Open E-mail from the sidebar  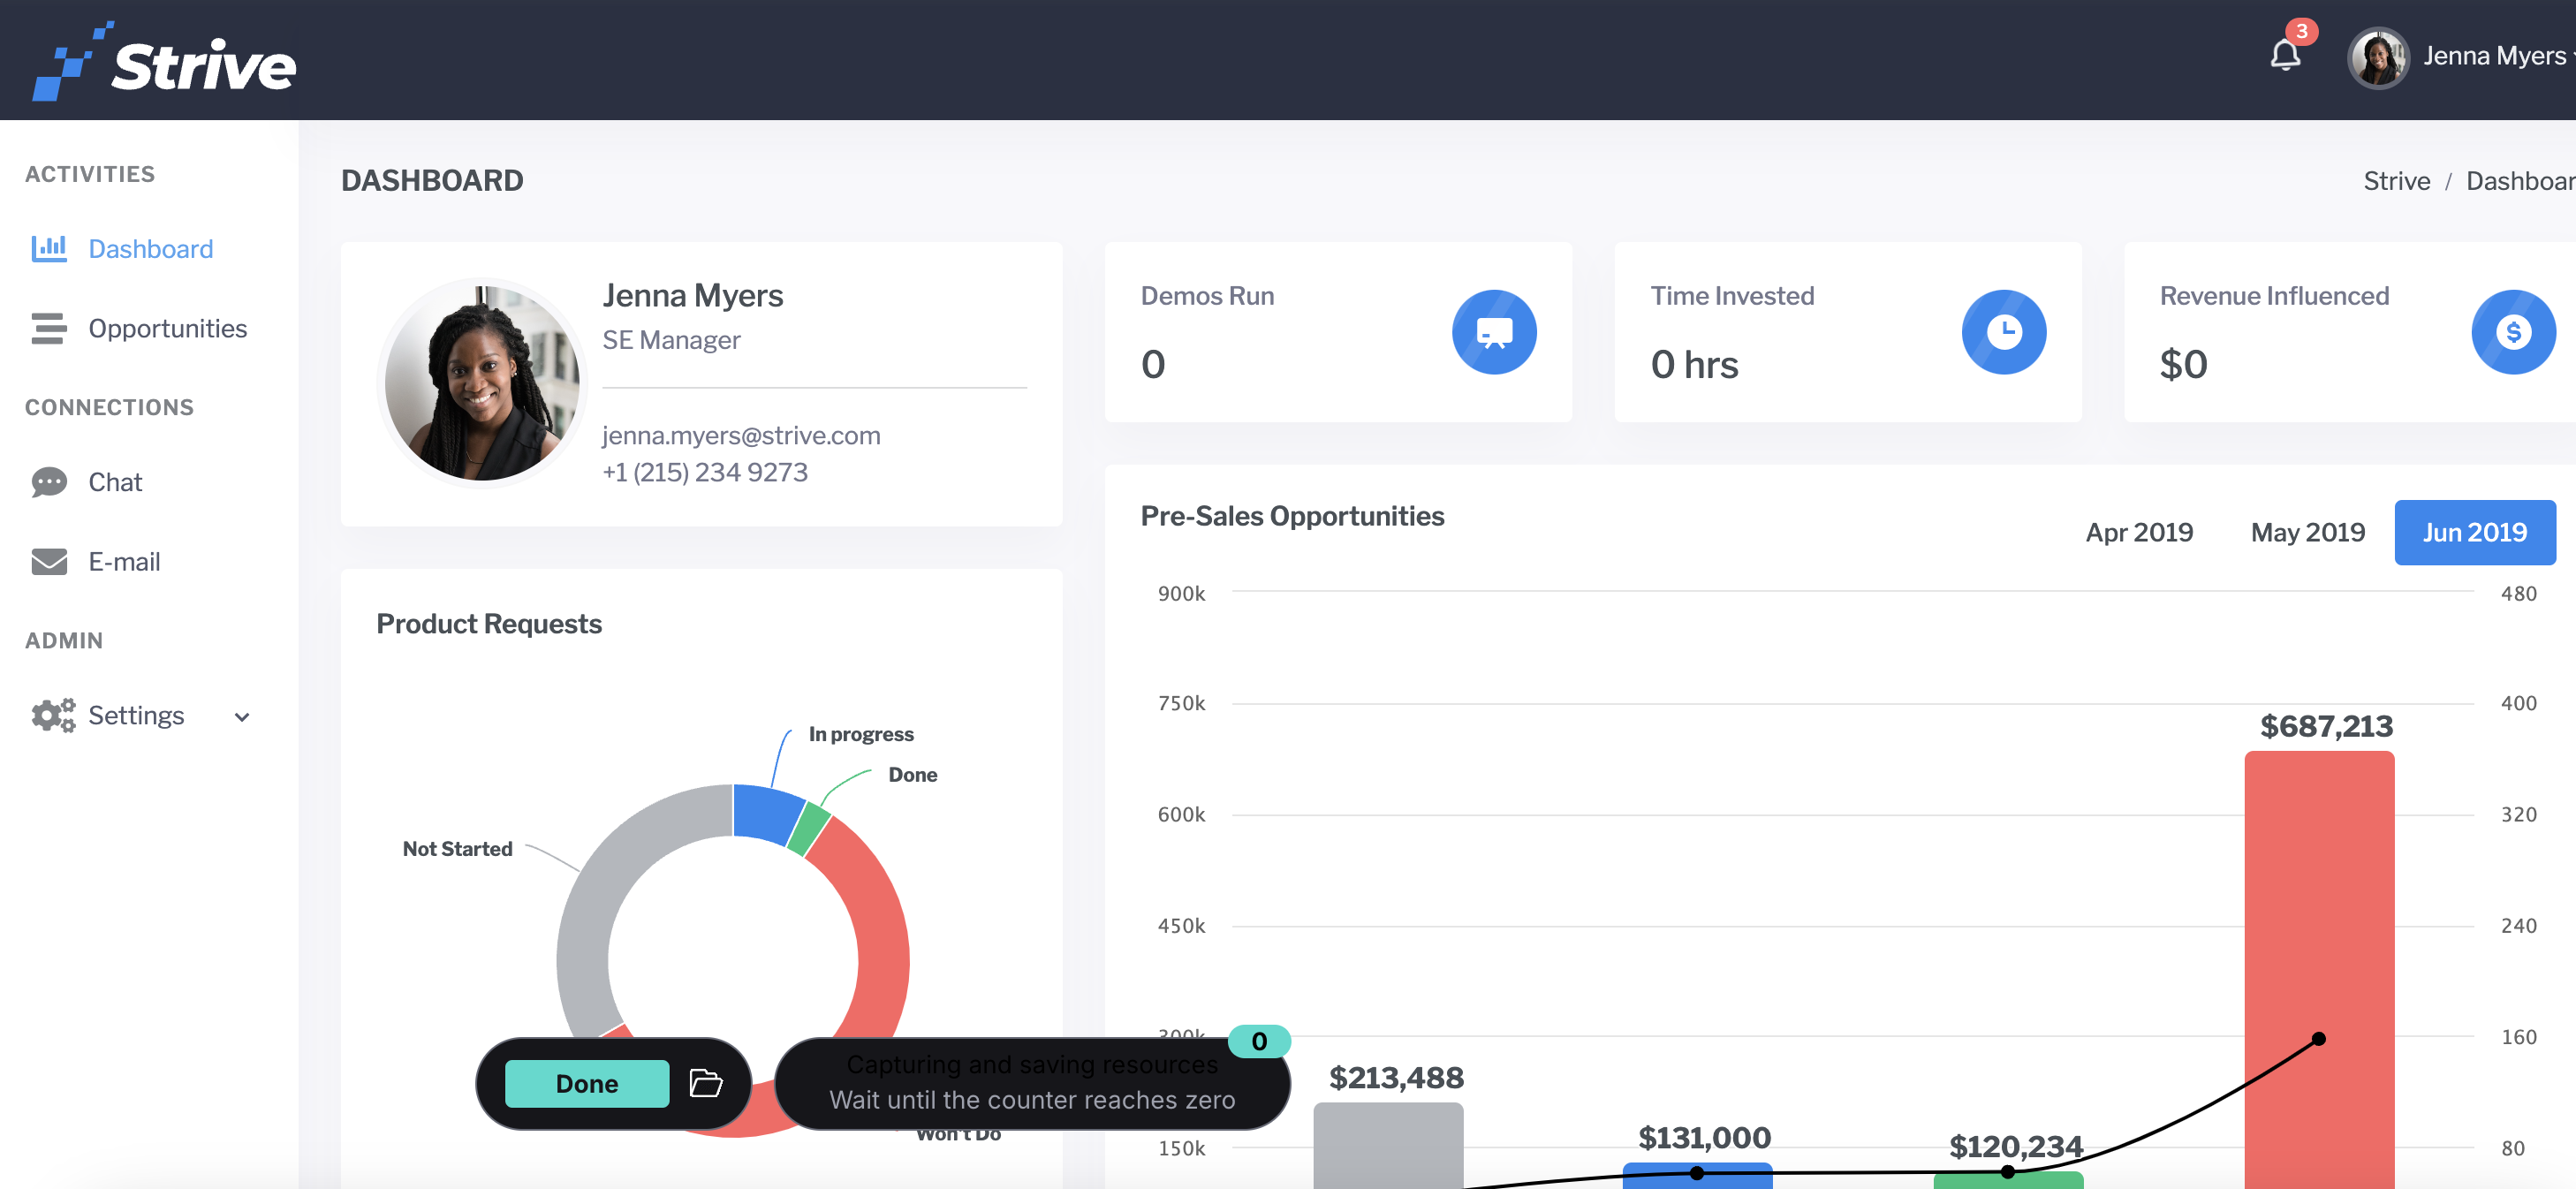(125, 562)
